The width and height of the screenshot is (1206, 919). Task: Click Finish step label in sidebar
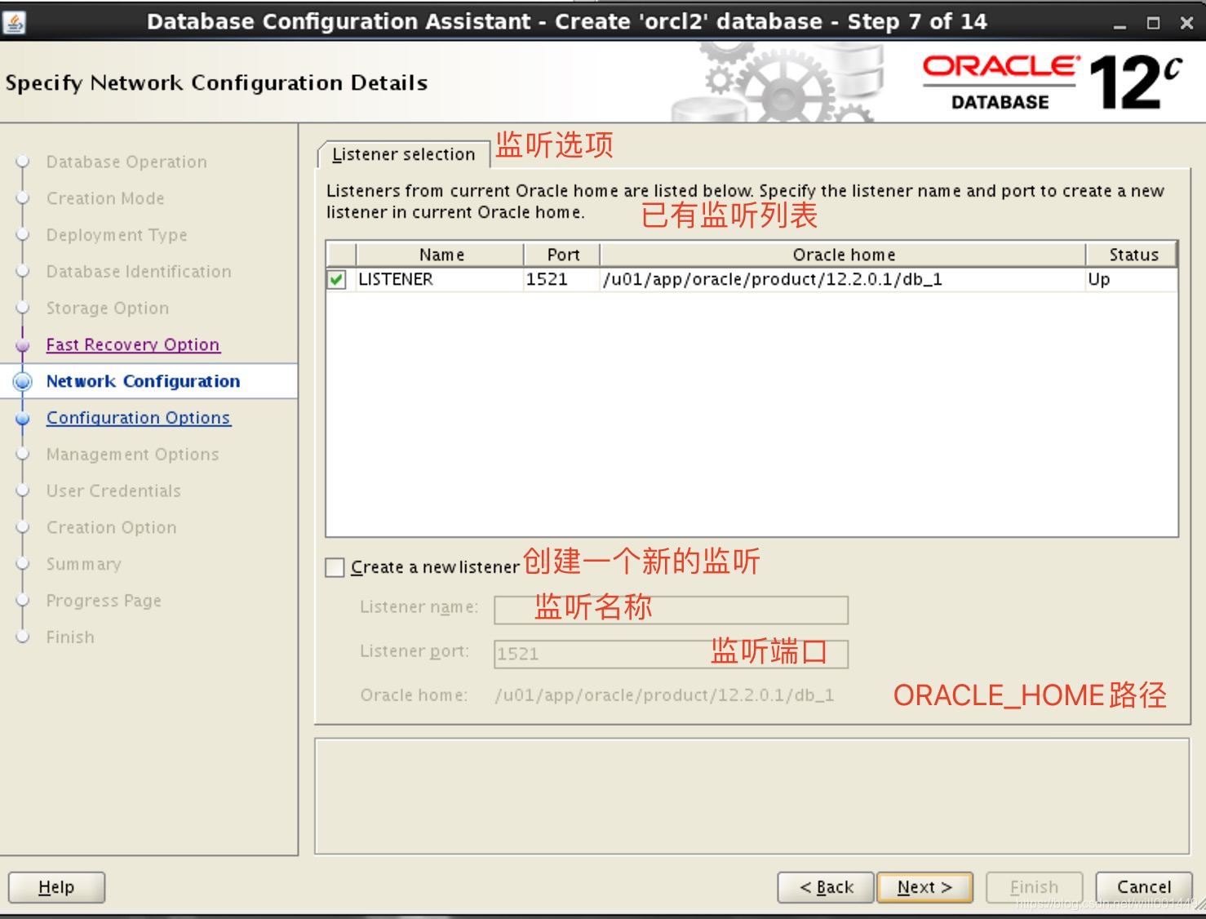click(70, 637)
